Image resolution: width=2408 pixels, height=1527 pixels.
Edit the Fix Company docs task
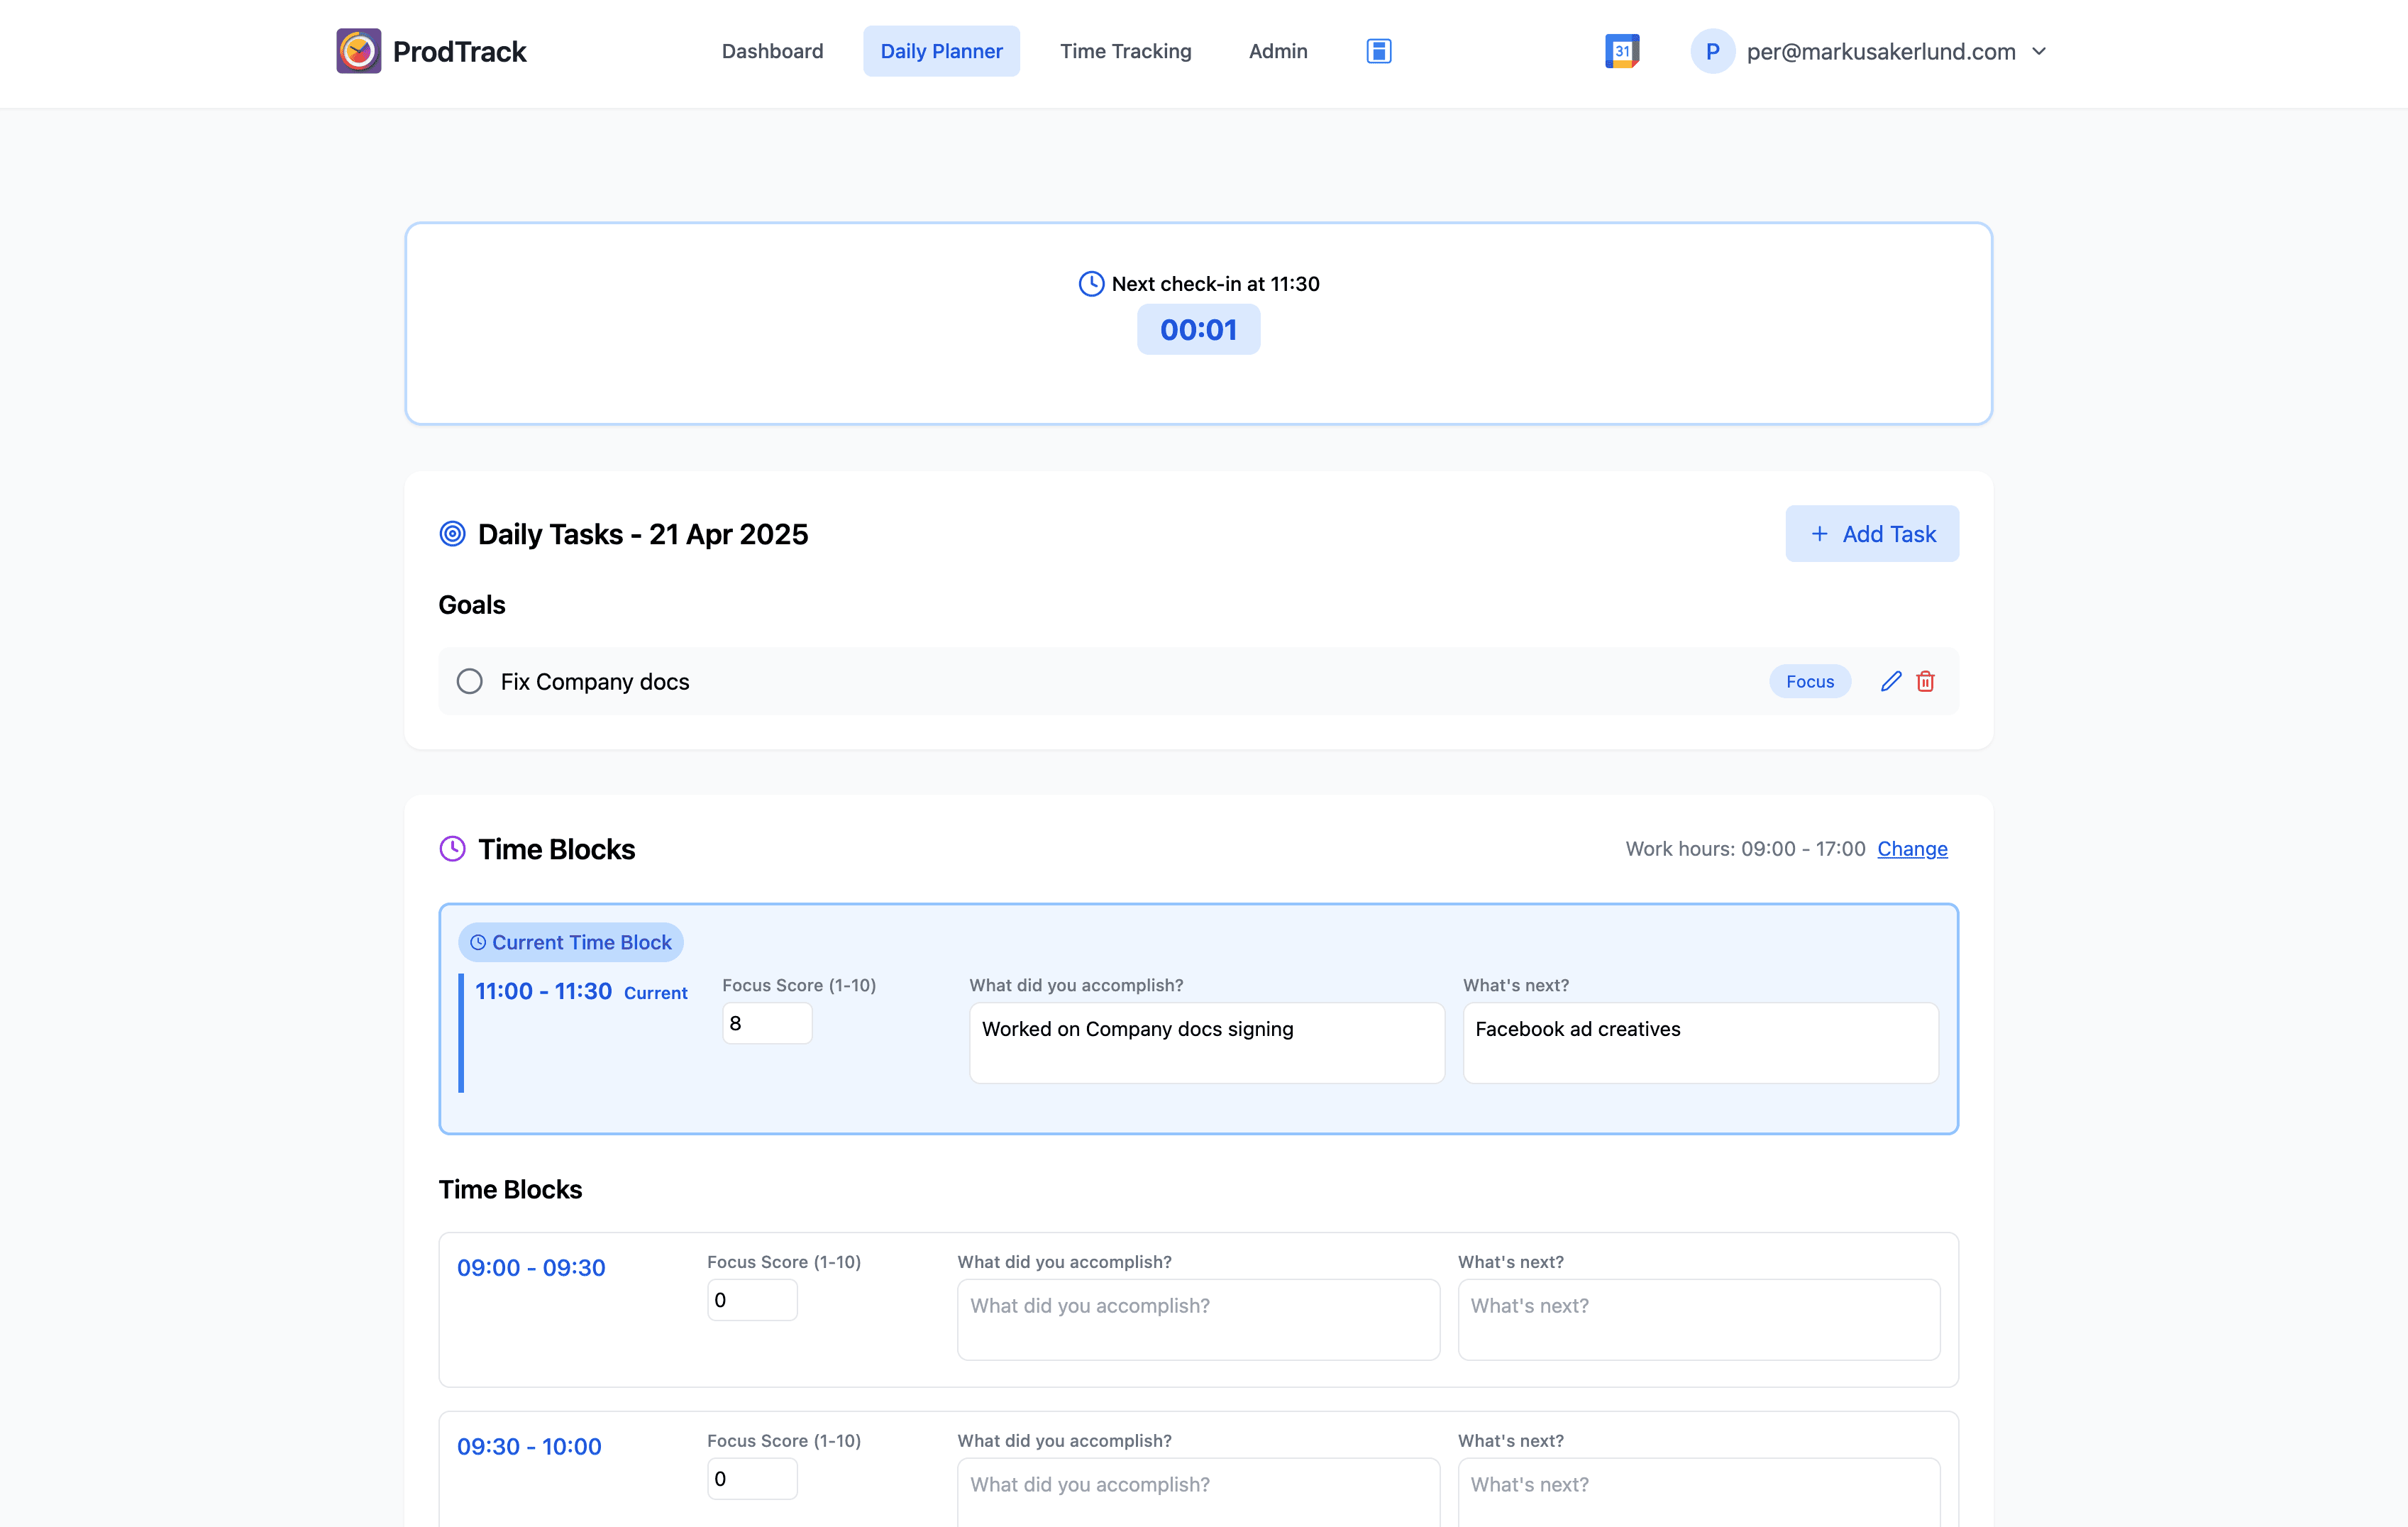point(1890,681)
